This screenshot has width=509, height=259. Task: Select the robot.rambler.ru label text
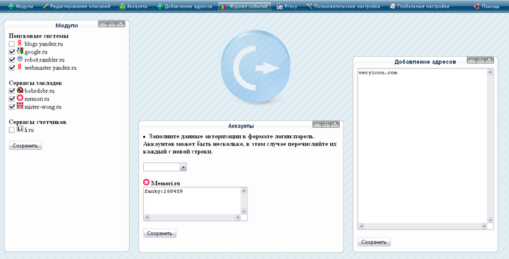click(45, 60)
